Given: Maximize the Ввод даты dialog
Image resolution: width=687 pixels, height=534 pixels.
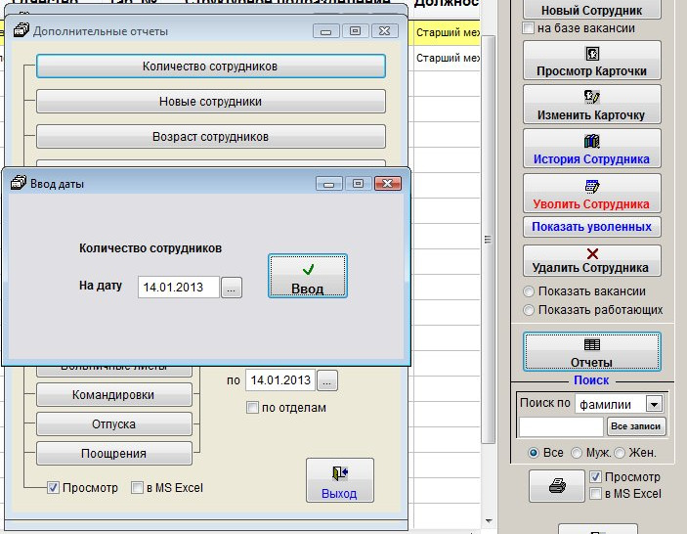Looking at the screenshot, I should (x=358, y=184).
